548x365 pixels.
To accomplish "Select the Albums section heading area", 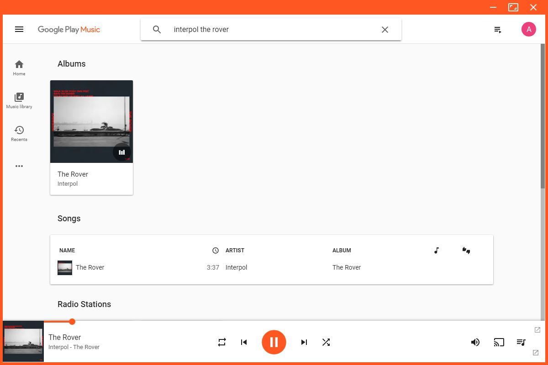I will point(71,64).
